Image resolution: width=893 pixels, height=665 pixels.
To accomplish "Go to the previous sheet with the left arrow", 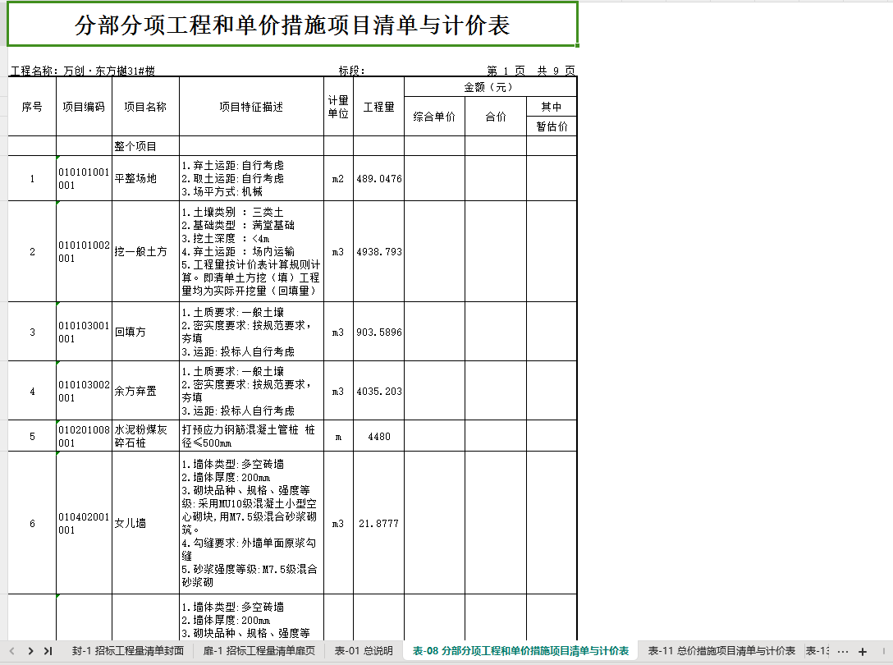I will click(x=12, y=651).
